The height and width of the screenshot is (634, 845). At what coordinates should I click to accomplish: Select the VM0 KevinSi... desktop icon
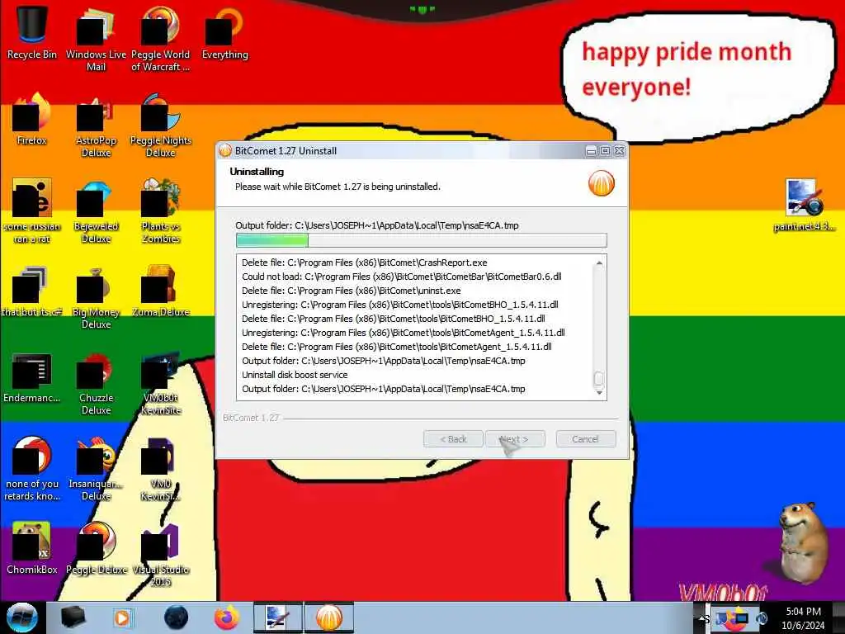160,469
